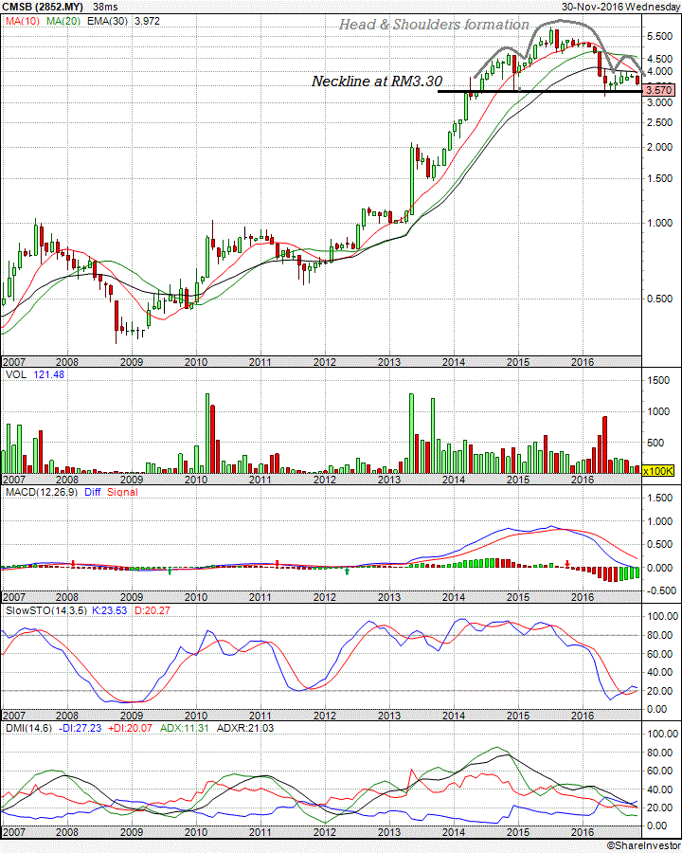Image resolution: width=682 pixels, height=853 pixels.
Task: Click the ADX:11.31 value
Action: point(184,728)
